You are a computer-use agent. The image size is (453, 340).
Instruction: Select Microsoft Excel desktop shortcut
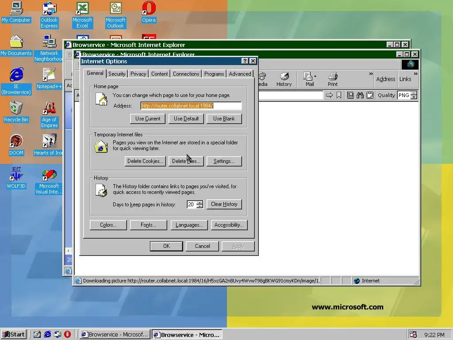(82, 15)
